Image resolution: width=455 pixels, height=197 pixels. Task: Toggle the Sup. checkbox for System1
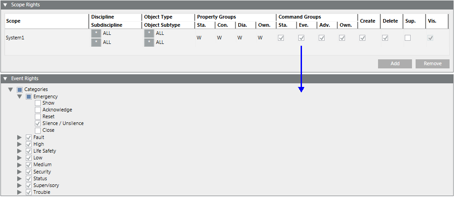(408, 38)
